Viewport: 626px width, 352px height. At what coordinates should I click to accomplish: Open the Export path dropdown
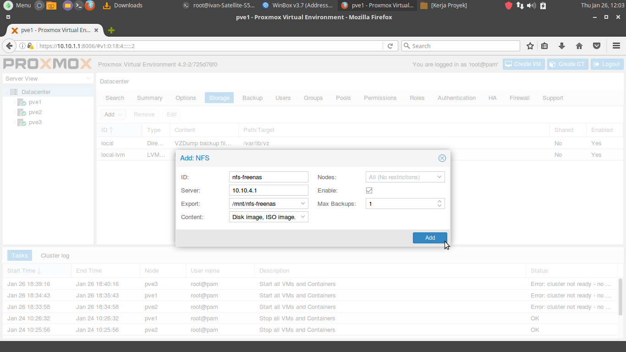point(303,203)
